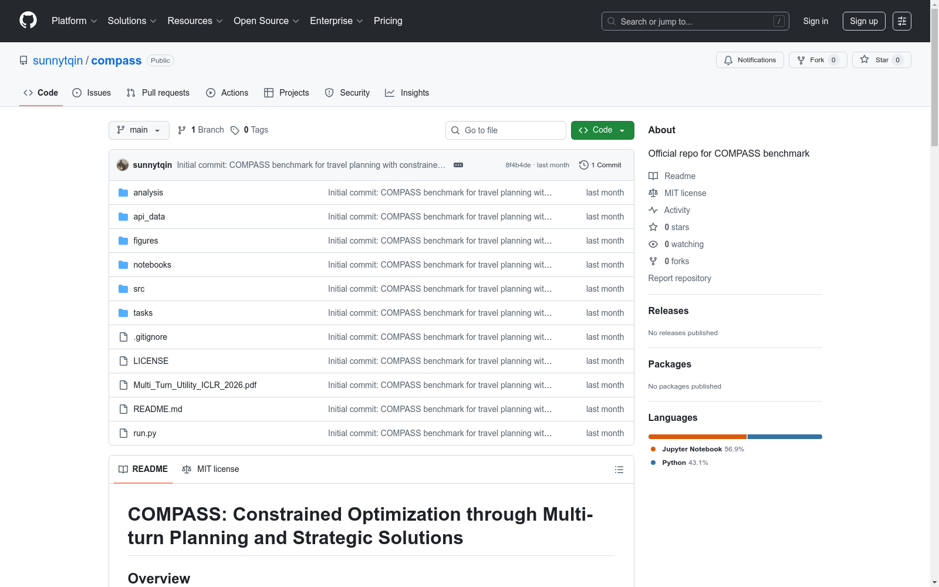Click the scales icon beside MIT license in About
This screenshot has height=587, width=939.
click(x=653, y=193)
